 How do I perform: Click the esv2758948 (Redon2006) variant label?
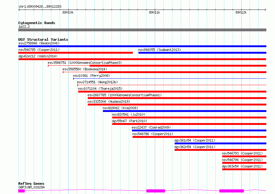[x=39, y=43]
